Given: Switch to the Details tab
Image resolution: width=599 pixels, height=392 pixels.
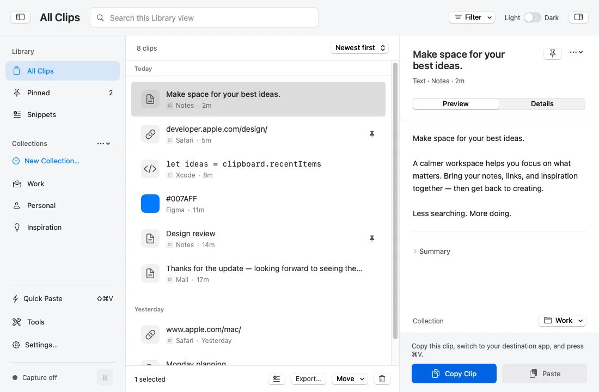Looking at the screenshot, I should (x=542, y=103).
